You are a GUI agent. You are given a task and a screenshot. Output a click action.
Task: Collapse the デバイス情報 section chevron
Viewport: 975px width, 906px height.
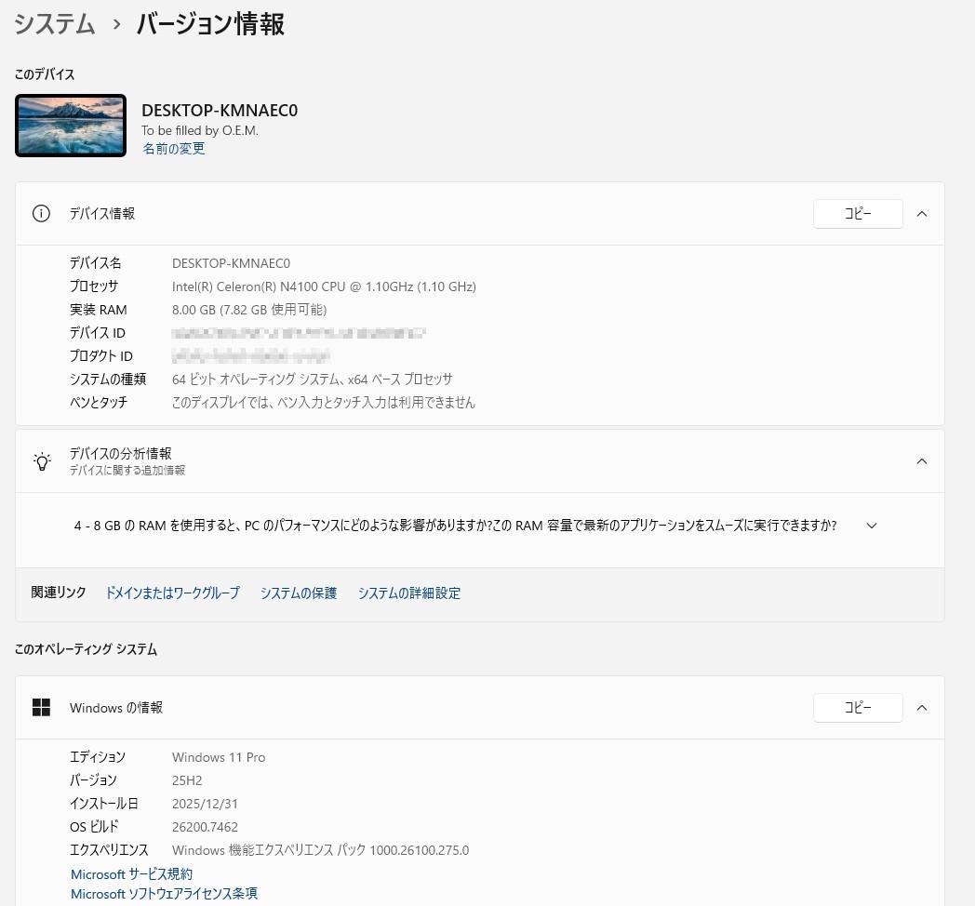click(x=922, y=213)
